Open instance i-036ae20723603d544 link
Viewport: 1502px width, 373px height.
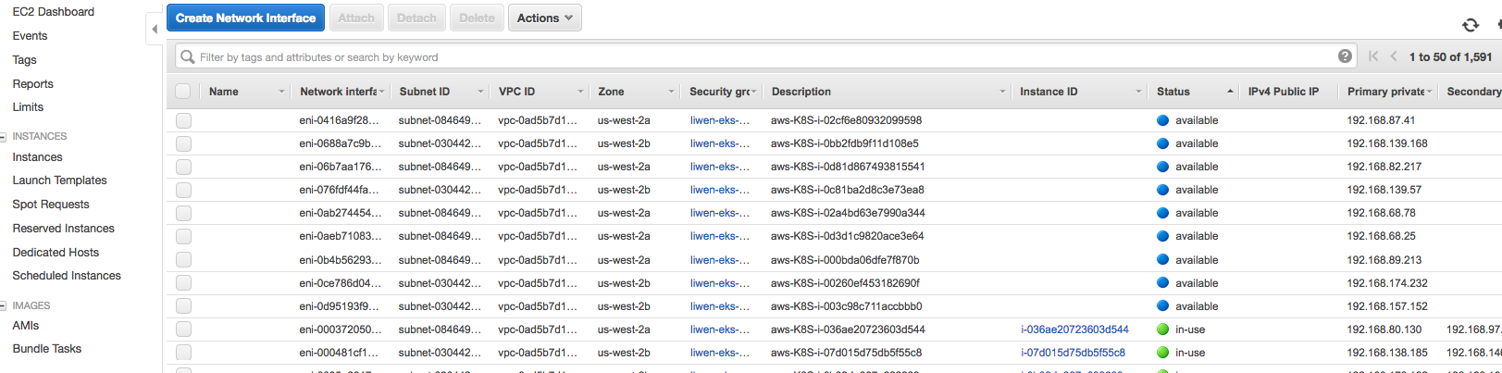point(1074,329)
